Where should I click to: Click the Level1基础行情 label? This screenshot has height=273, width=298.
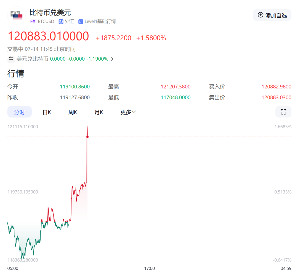pyautogui.click(x=100, y=21)
